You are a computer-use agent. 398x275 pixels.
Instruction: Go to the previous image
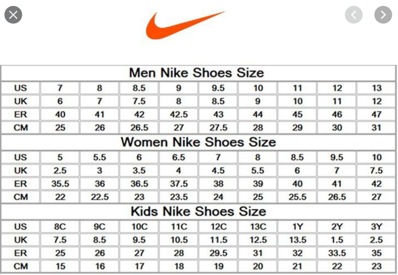pyautogui.click(x=353, y=15)
